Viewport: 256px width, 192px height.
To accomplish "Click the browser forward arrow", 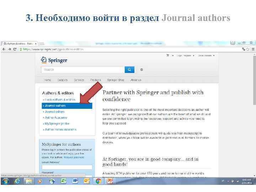I will [x=10, y=49].
